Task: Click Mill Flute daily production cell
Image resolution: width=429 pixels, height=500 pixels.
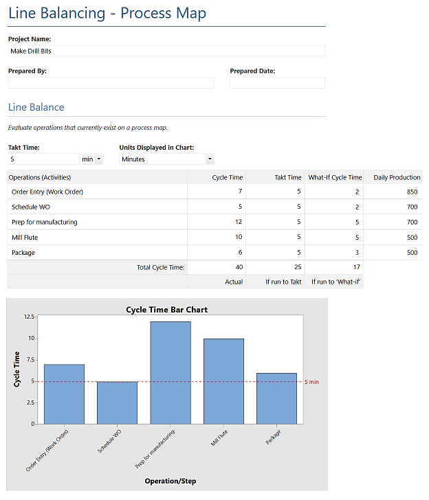Action: [393, 237]
